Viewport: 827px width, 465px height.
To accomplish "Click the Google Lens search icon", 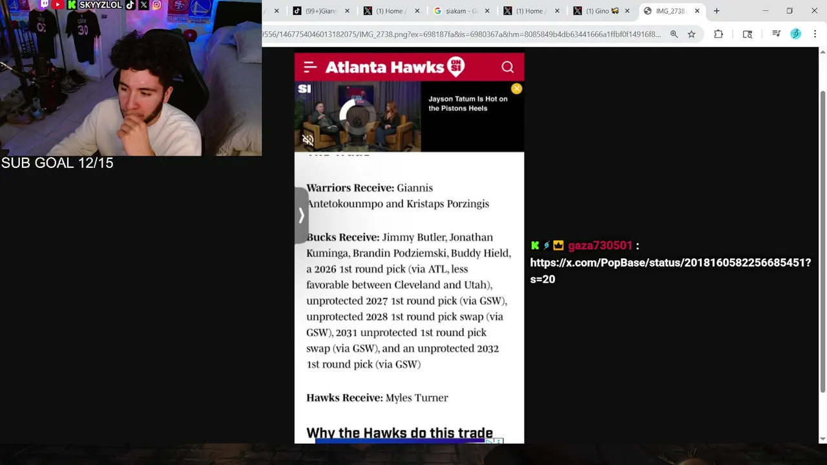I will click(x=748, y=34).
